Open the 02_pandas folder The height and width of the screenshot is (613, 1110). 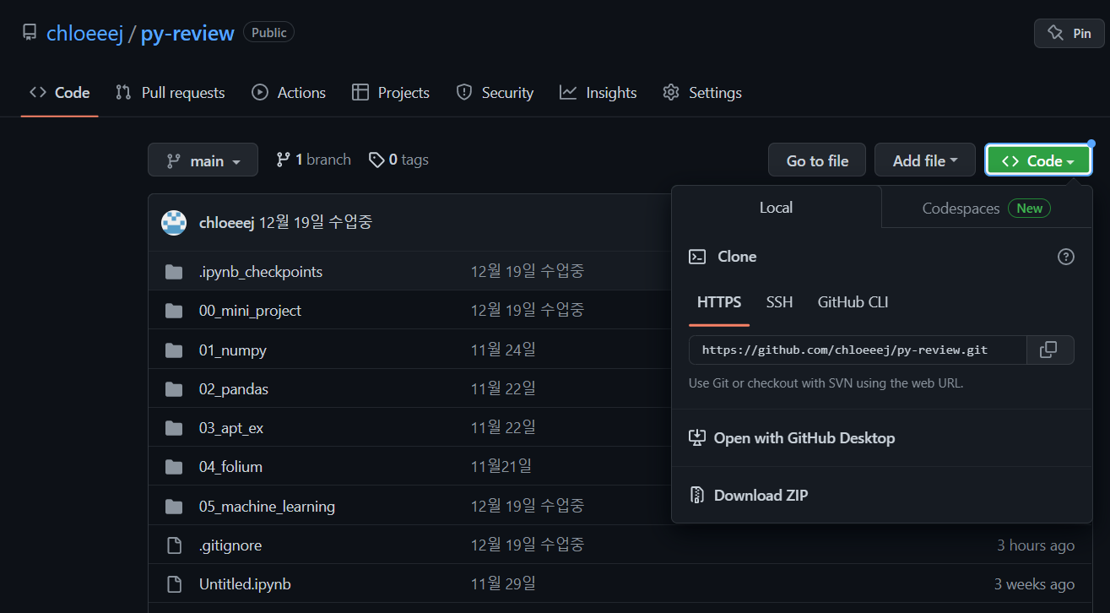click(234, 389)
